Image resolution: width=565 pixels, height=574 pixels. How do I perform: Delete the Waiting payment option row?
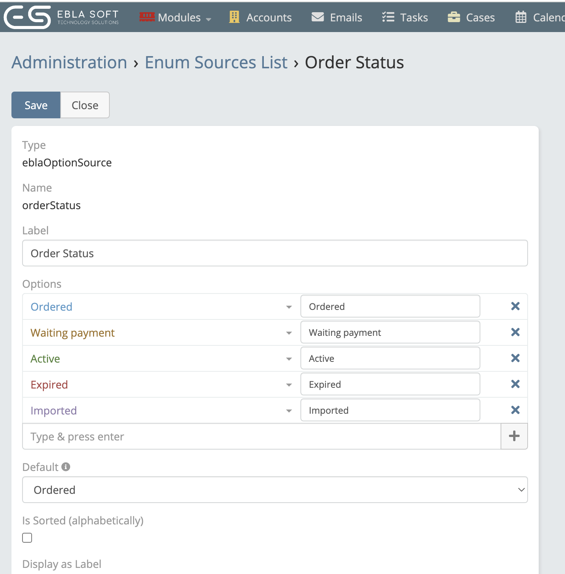(515, 332)
